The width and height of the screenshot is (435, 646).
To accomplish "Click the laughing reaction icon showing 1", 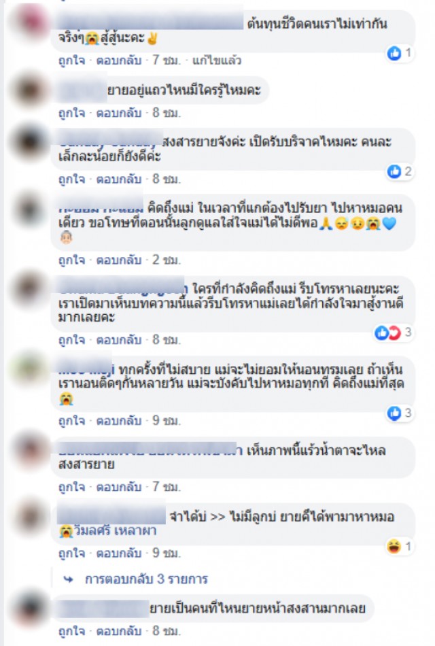I will coord(394,547).
